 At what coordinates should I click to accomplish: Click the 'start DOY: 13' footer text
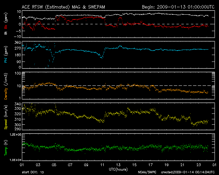(33, 172)
